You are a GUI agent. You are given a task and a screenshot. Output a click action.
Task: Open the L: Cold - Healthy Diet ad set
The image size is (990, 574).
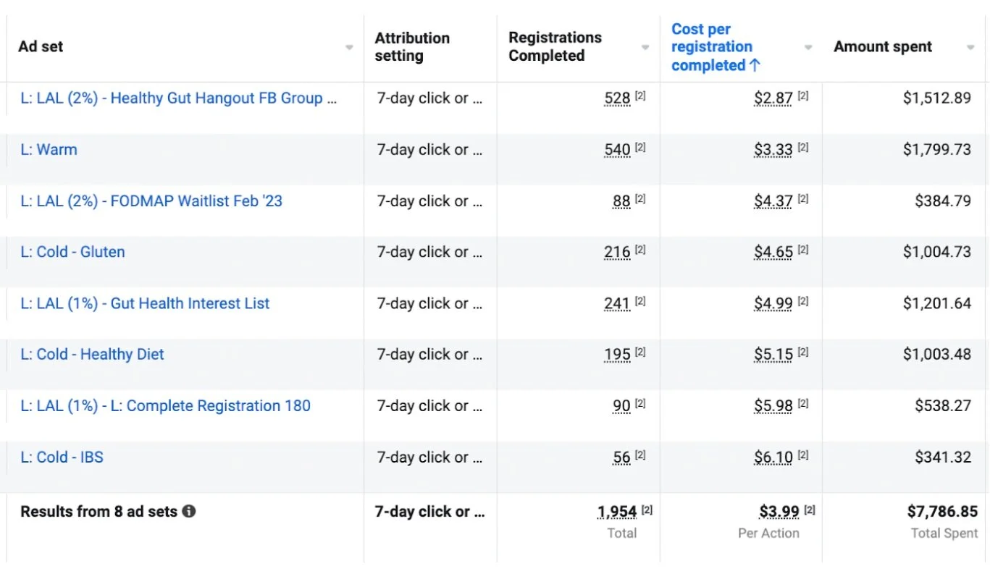click(92, 355)
